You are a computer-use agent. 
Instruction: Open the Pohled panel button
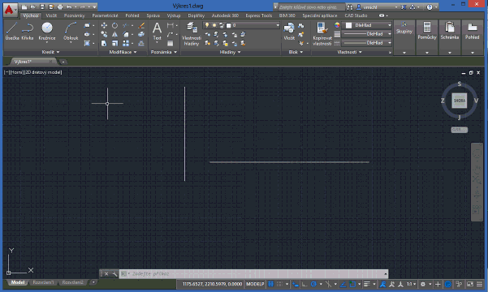tap(472, 31)
